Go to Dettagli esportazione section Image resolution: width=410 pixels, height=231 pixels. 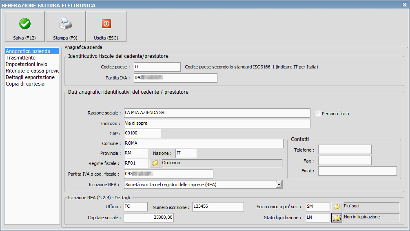tap(32, 77)
